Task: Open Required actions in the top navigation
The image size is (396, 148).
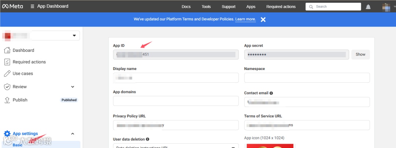Action: point(281,7)
